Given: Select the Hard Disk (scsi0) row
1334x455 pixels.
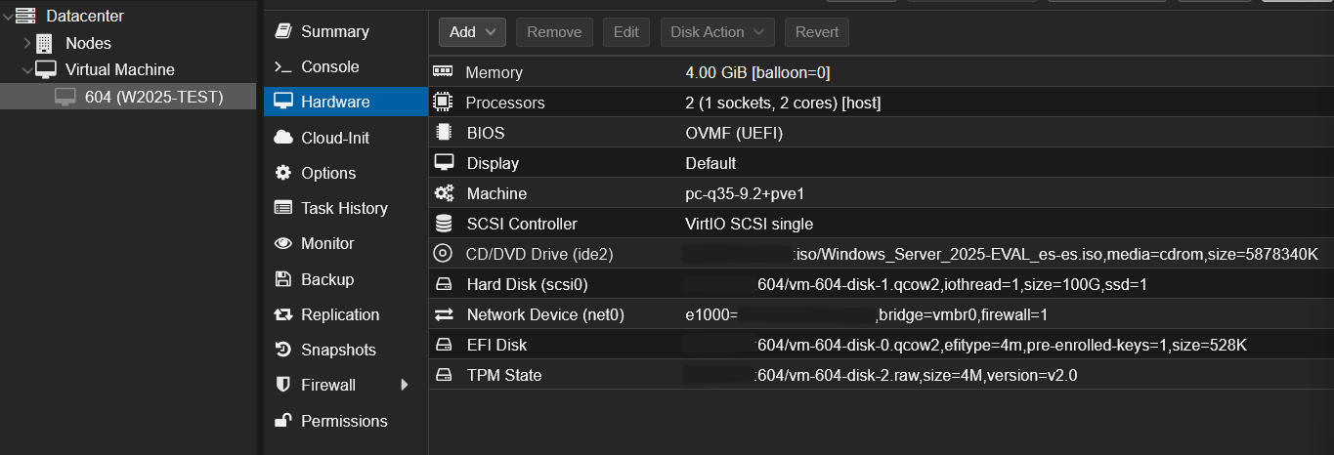Looking at the screenshot, I should click(x=527, y=284).
